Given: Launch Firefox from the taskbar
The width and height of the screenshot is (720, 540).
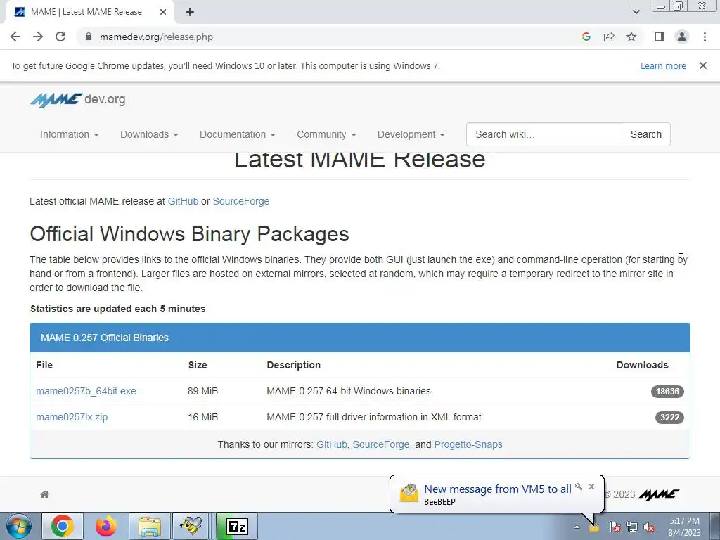Looking at the screenshot, I should pyautogui.click(x=106, y=526).
